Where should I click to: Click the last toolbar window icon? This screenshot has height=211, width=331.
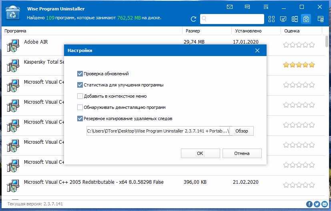point(321,19)
